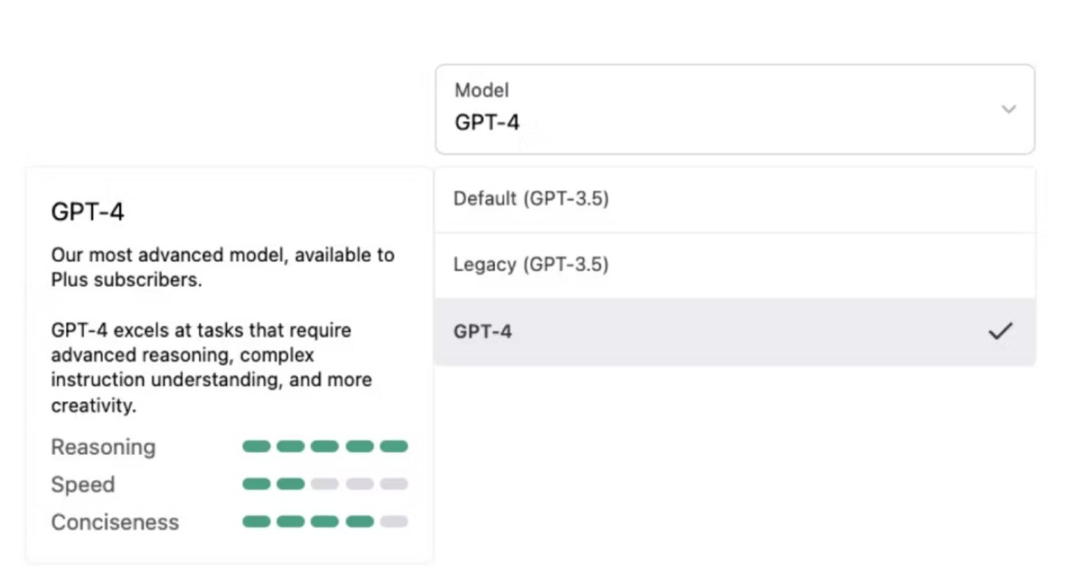Click the "GPT-4 excels at tasks" paragraph
This screenshot has width=1085, height=585.
pos(211,367)
